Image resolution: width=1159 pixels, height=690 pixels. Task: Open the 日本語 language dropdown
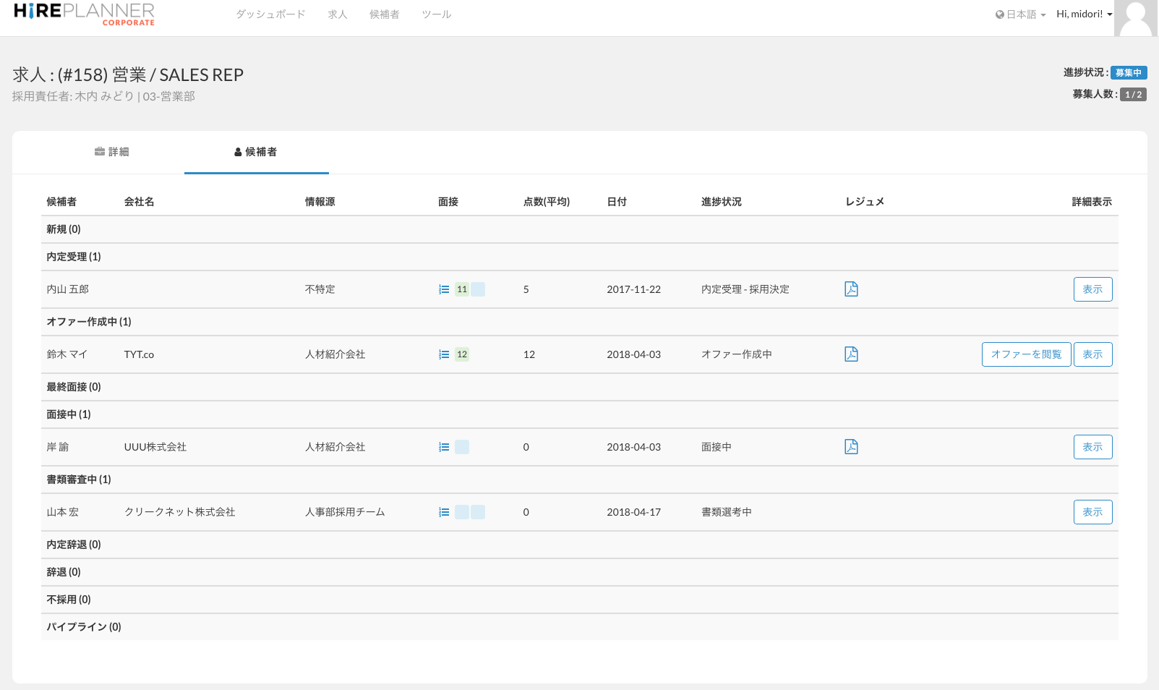click(1020, 14)
